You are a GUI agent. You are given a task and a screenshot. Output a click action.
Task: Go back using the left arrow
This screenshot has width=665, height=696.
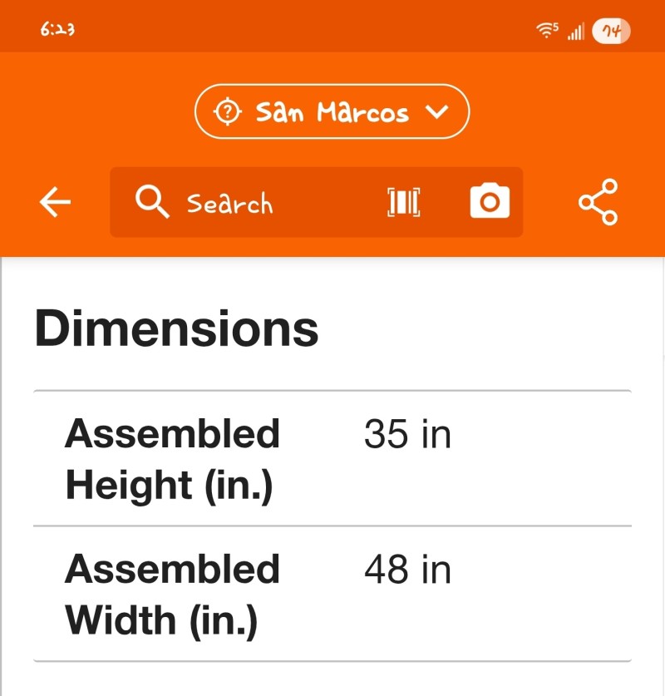[x=55, y=202]
